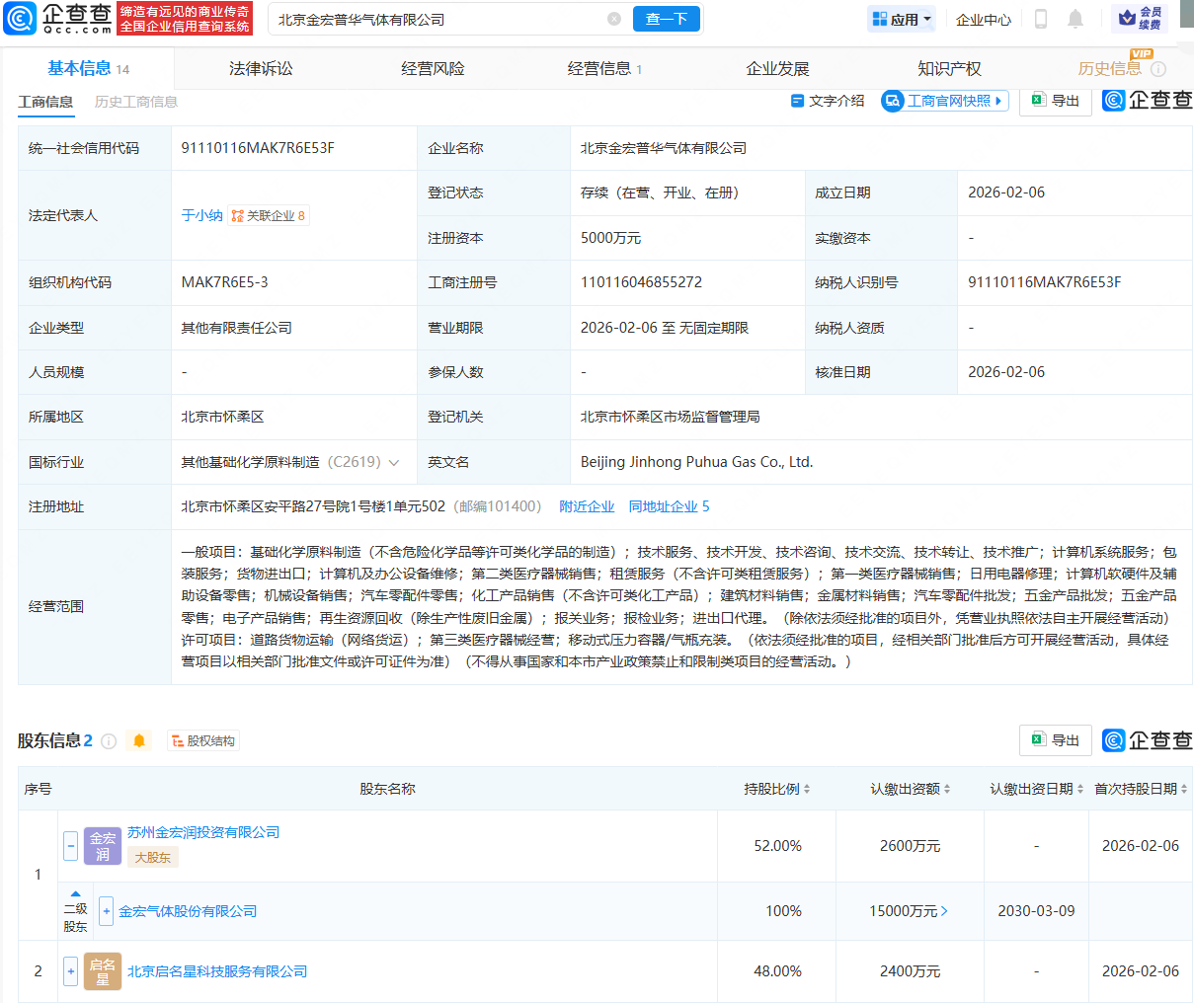Open the 股权结构 equity structure tool
The image size is (1194, 1003).
202,740
